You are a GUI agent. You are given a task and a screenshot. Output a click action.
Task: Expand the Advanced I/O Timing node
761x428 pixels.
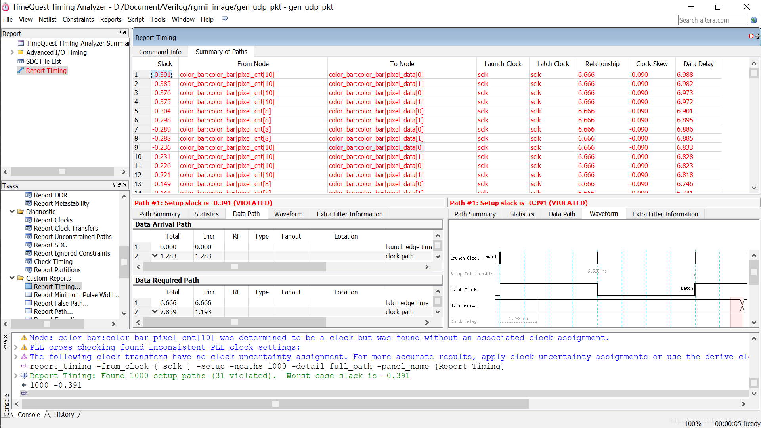tap(12, 52)
